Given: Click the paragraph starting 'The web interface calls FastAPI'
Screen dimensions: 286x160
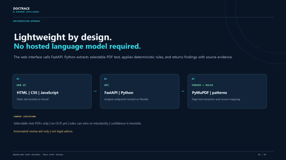Looking at the screenshot, I should point(123,57).
